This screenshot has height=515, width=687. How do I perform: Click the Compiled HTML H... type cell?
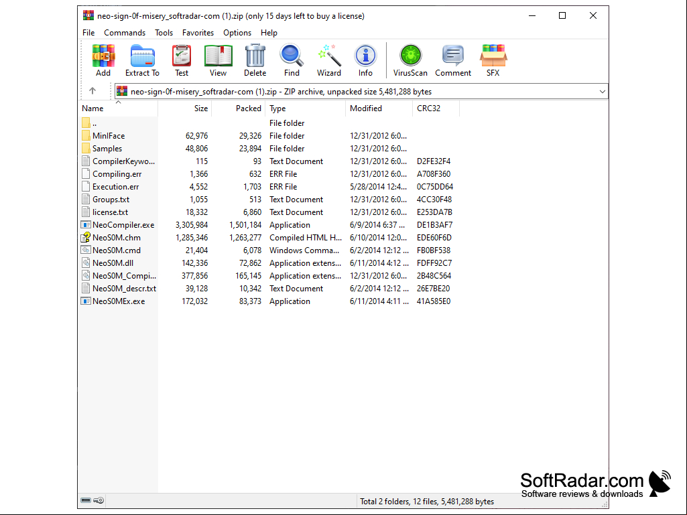[x=306, y=237]
